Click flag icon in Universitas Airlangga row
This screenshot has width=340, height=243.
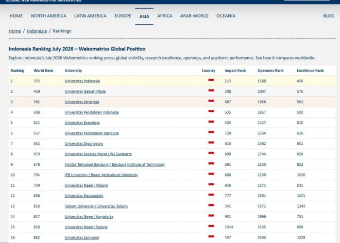[211, 102]
